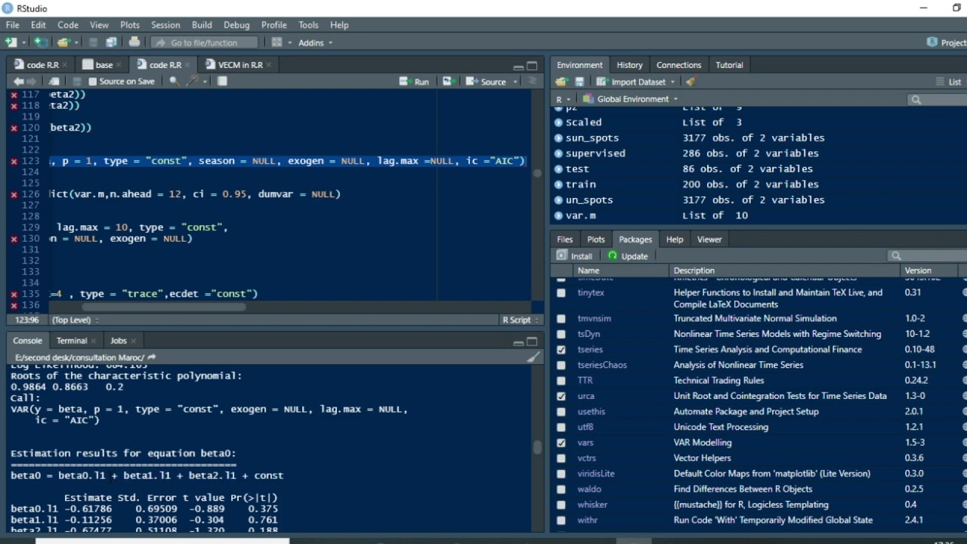Open find and replace magnifier in editor
Viewport: 967px width, 544px height.
(174, 82)
